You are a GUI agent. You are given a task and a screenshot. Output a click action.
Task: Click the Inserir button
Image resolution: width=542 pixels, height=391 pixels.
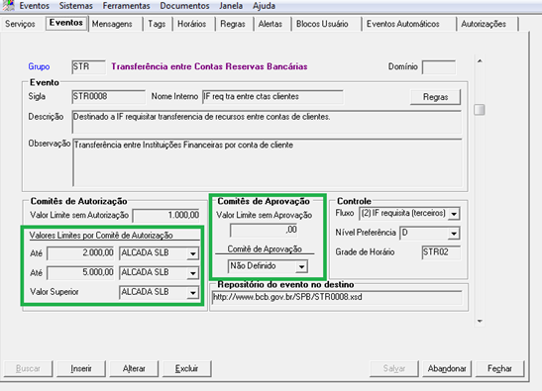pos(81,369)
